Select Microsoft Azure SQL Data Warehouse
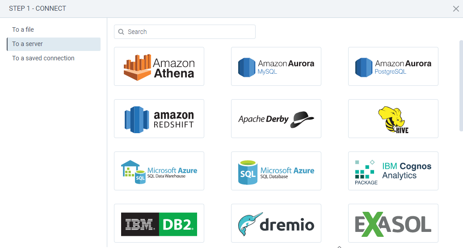Viewport: 463px width, 248px height. coord(159,171)
